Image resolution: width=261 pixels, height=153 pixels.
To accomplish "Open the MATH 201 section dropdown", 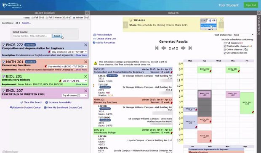I will coord(67,66).
